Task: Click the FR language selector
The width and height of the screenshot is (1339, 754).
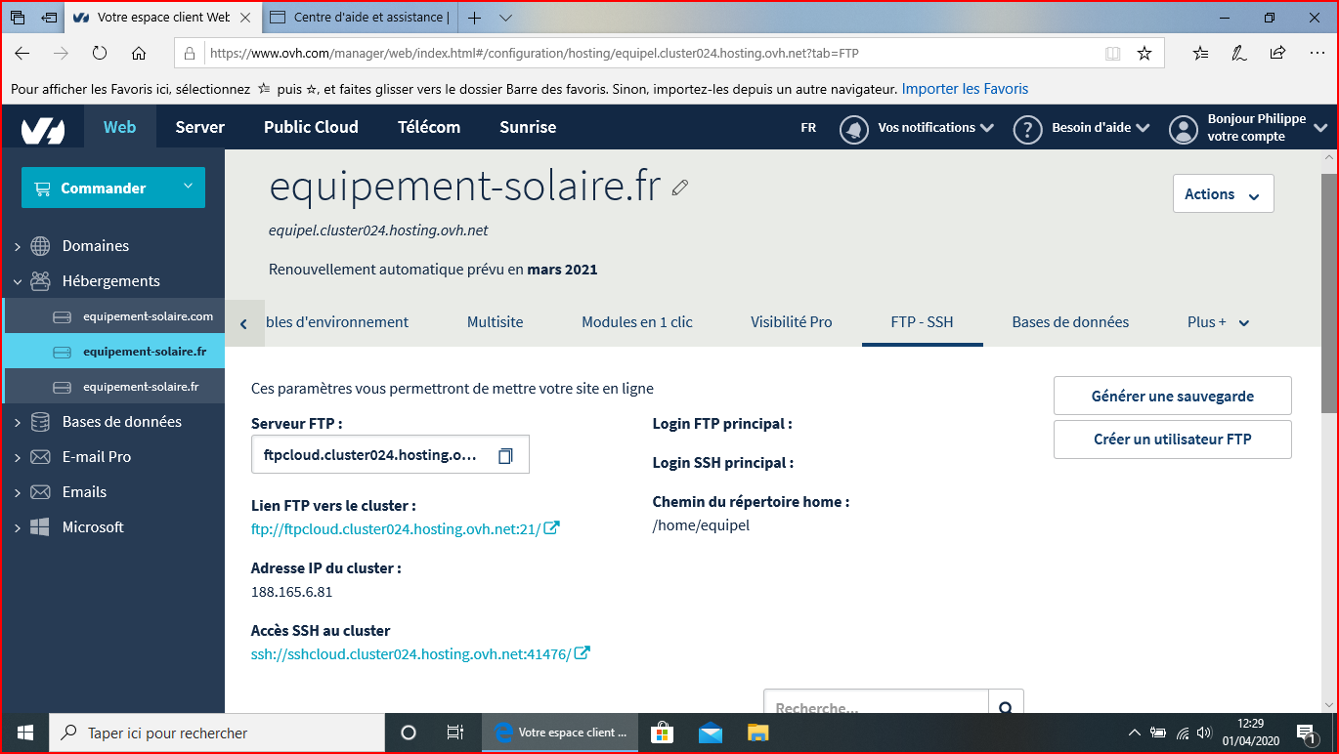Action: 808,128
